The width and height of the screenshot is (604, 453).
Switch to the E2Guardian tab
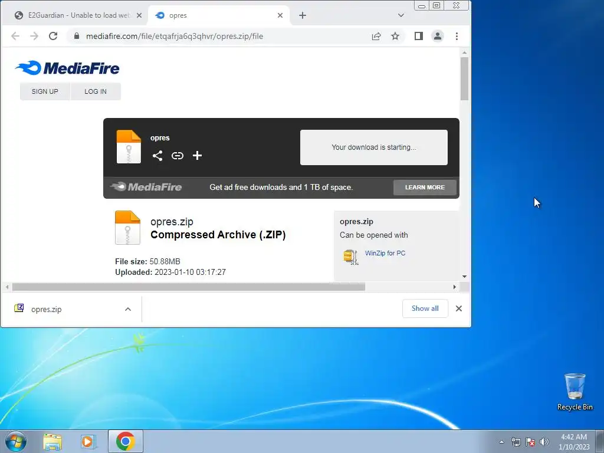click(x=78, y=15)
